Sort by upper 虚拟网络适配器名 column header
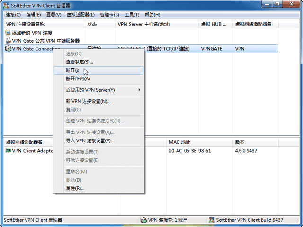The image size is (303, 227). (255, 24)
